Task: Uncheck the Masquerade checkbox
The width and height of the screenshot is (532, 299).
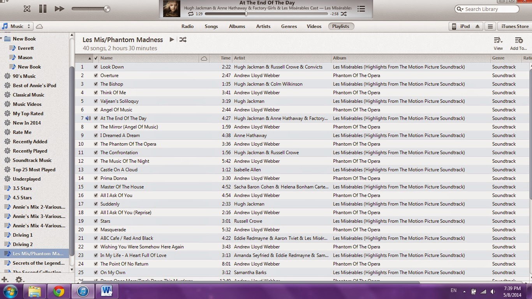Action: (x=96, y=229)
